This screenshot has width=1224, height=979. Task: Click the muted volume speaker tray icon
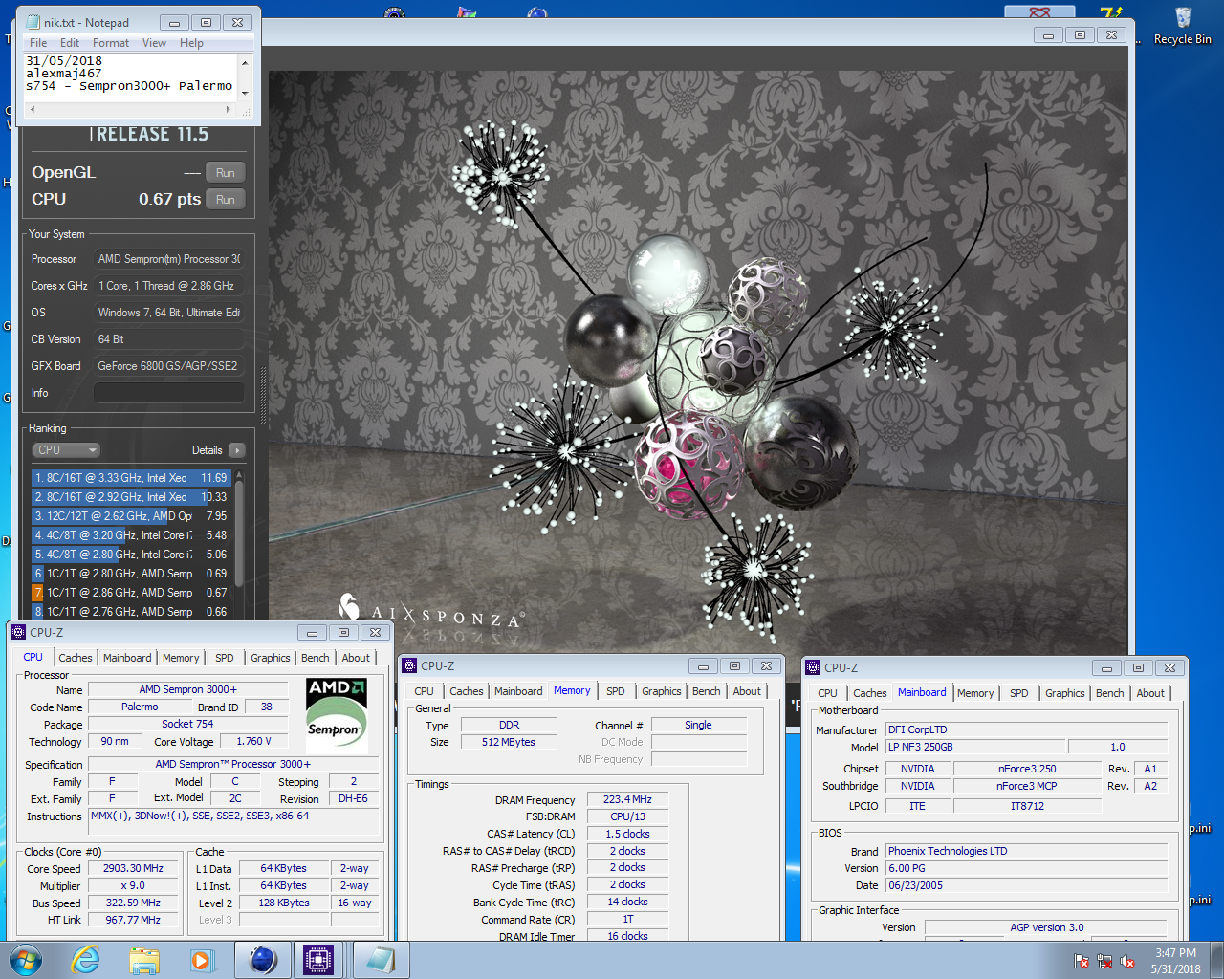pyautogui.click(x=1127, y=962)
